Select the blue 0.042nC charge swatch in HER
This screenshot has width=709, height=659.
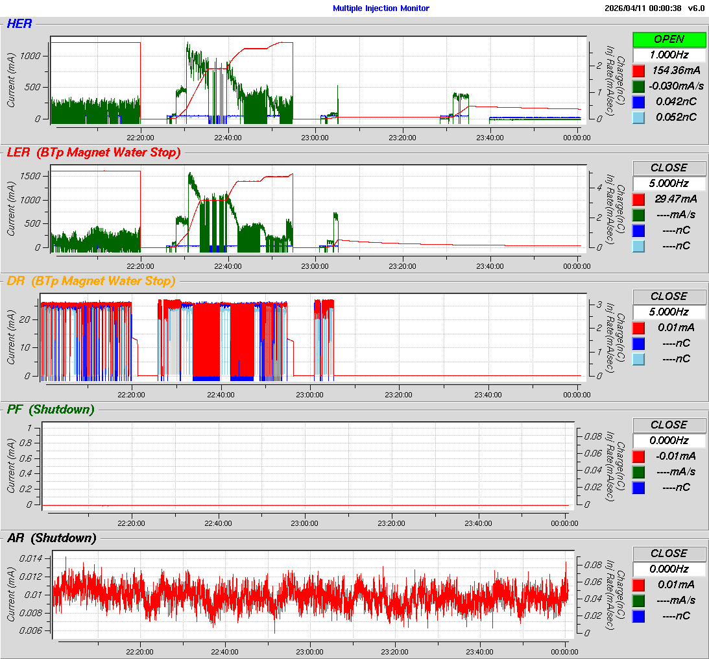click(x=639, y=102)
